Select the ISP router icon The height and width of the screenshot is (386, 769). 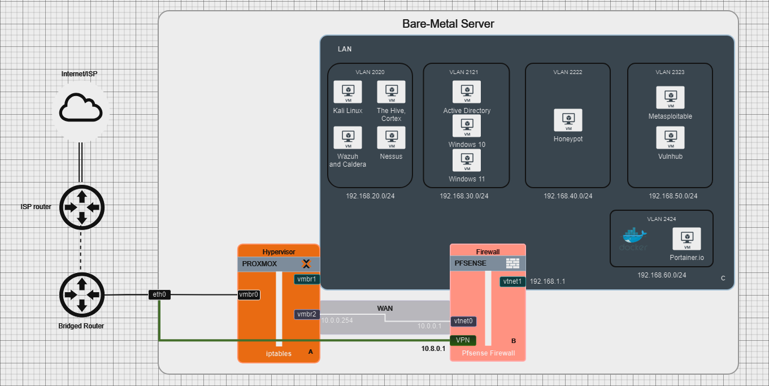coord(82,207)
